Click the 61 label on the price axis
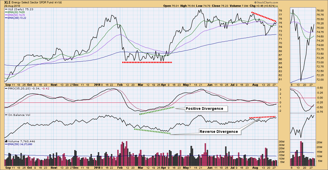 pos(280,79)
